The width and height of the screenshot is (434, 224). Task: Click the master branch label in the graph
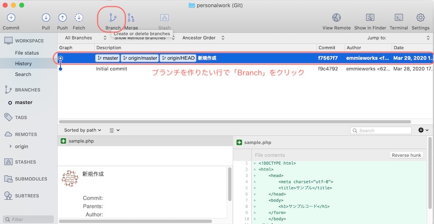pyautogui.click(x=108, y=58)
